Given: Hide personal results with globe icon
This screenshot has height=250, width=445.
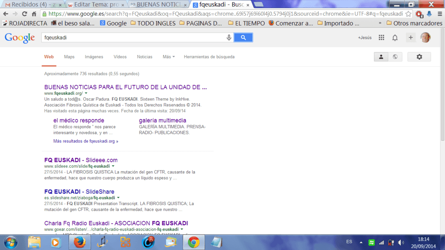Looking at the screenshot, I should (x=395, y=57).
